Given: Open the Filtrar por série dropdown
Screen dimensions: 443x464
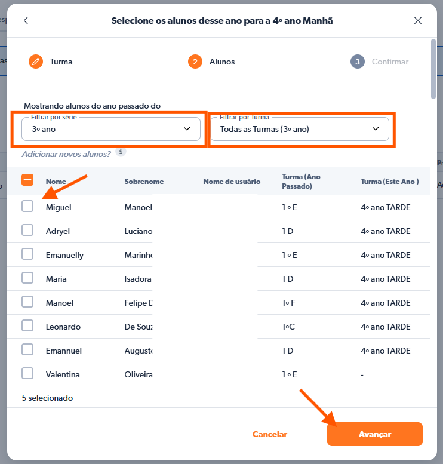Looking at the screenshot, I should [x=110, y=129].
